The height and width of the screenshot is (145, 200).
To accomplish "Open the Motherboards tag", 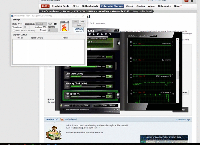I will [90, 6].
